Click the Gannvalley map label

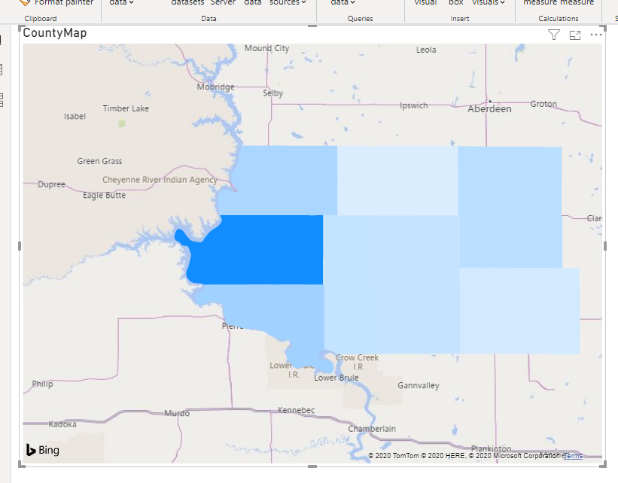(419, 386)
